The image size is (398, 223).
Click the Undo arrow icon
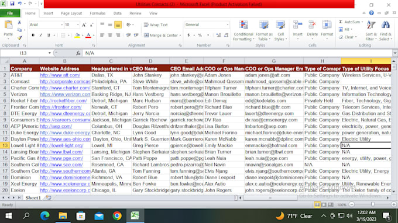[x=19, y=4]
